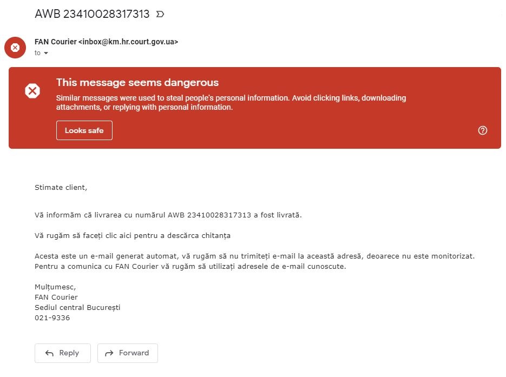Click the "faceți clic aici" download line
The width and height of the screenshot is (506, 377).
point(133,236)
